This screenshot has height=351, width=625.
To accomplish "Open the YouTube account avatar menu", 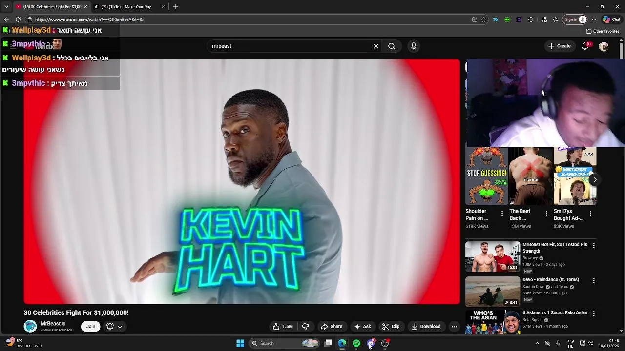I will (x=604, y=46).
